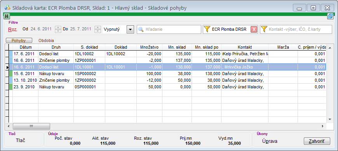Select the Nákup tovaru row 1SP000002
Viewport: 338px width, 151px height.
pyautogui.click(x=167, y=74)
